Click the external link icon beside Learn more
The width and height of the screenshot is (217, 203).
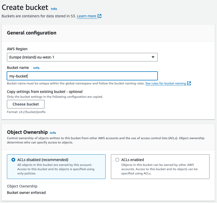pos(99,16)
